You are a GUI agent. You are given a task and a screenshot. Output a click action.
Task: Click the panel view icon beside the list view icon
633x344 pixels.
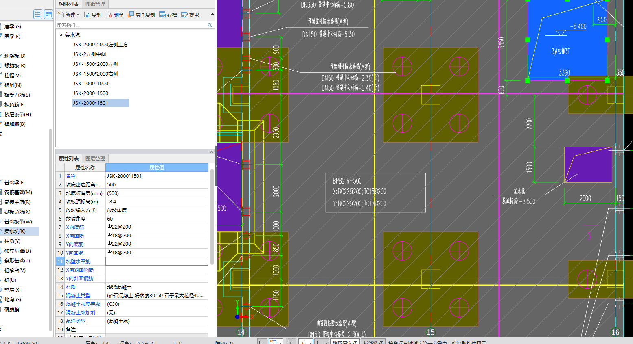[x=48, y=14]
